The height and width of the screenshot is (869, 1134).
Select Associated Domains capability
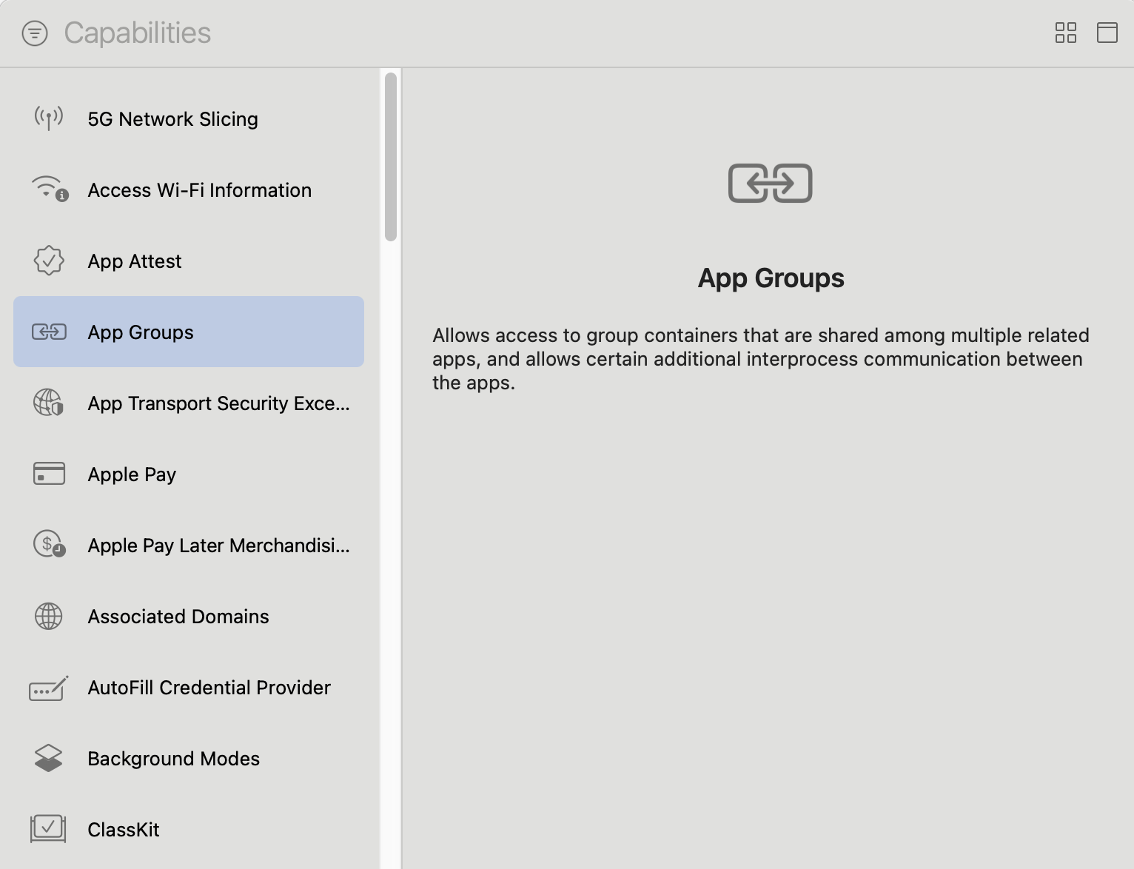[x=189, y=616]
